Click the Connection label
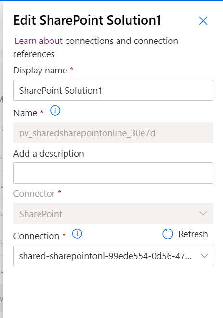 point(36,236)
